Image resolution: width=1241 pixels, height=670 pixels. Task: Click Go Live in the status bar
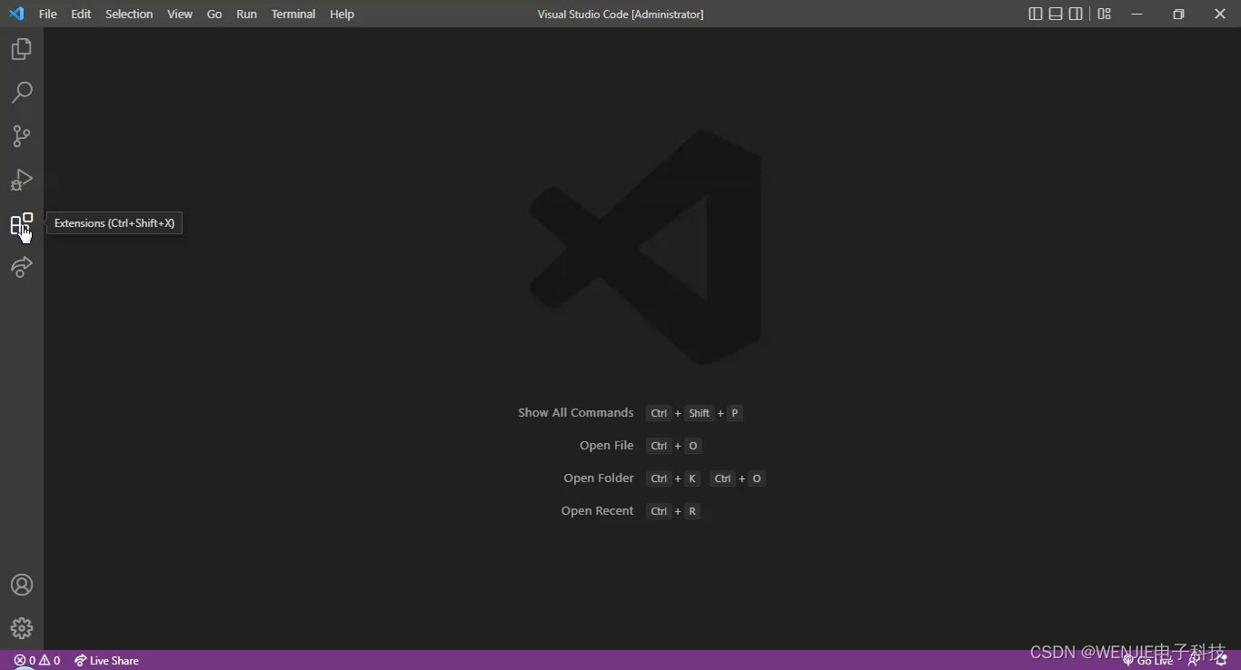point(1147,661)
